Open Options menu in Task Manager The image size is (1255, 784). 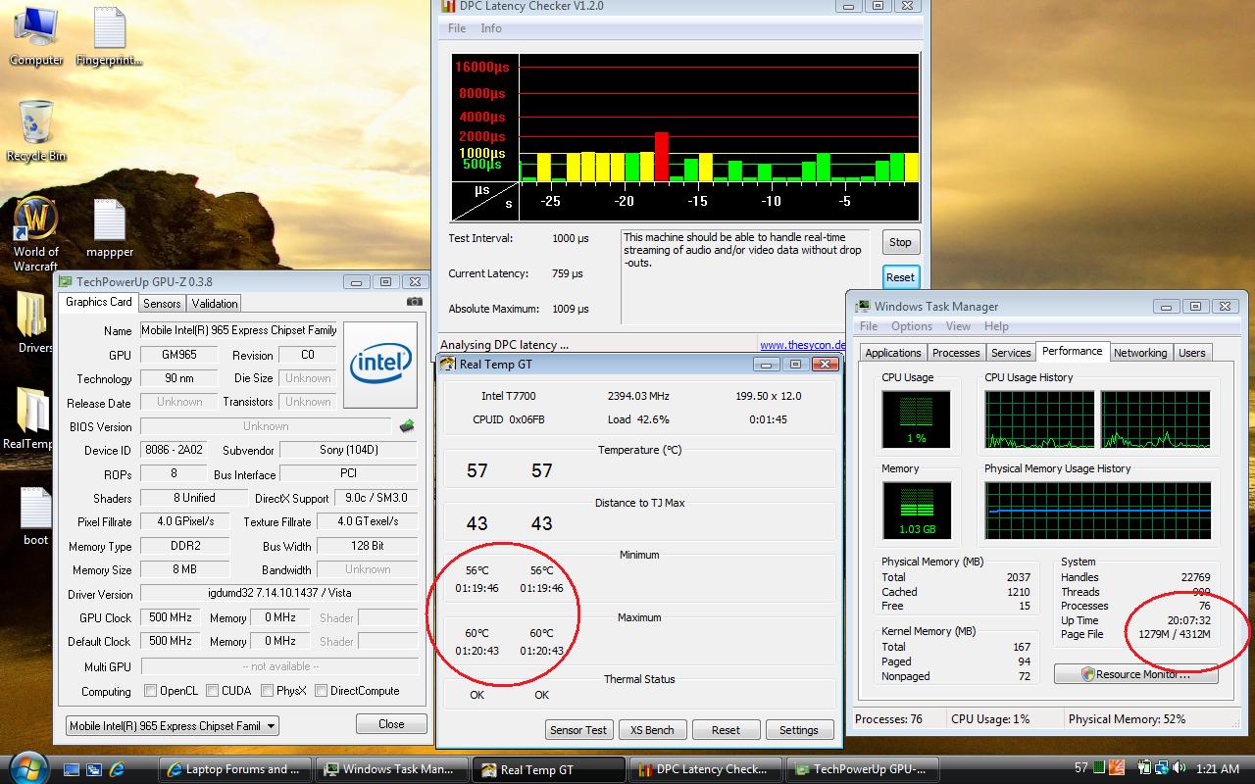point(911,326)
